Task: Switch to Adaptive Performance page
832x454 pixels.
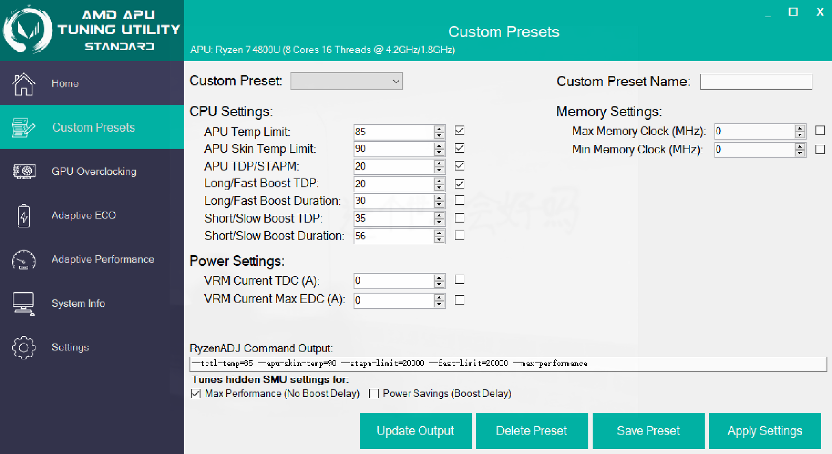Action: pos(103,259)
